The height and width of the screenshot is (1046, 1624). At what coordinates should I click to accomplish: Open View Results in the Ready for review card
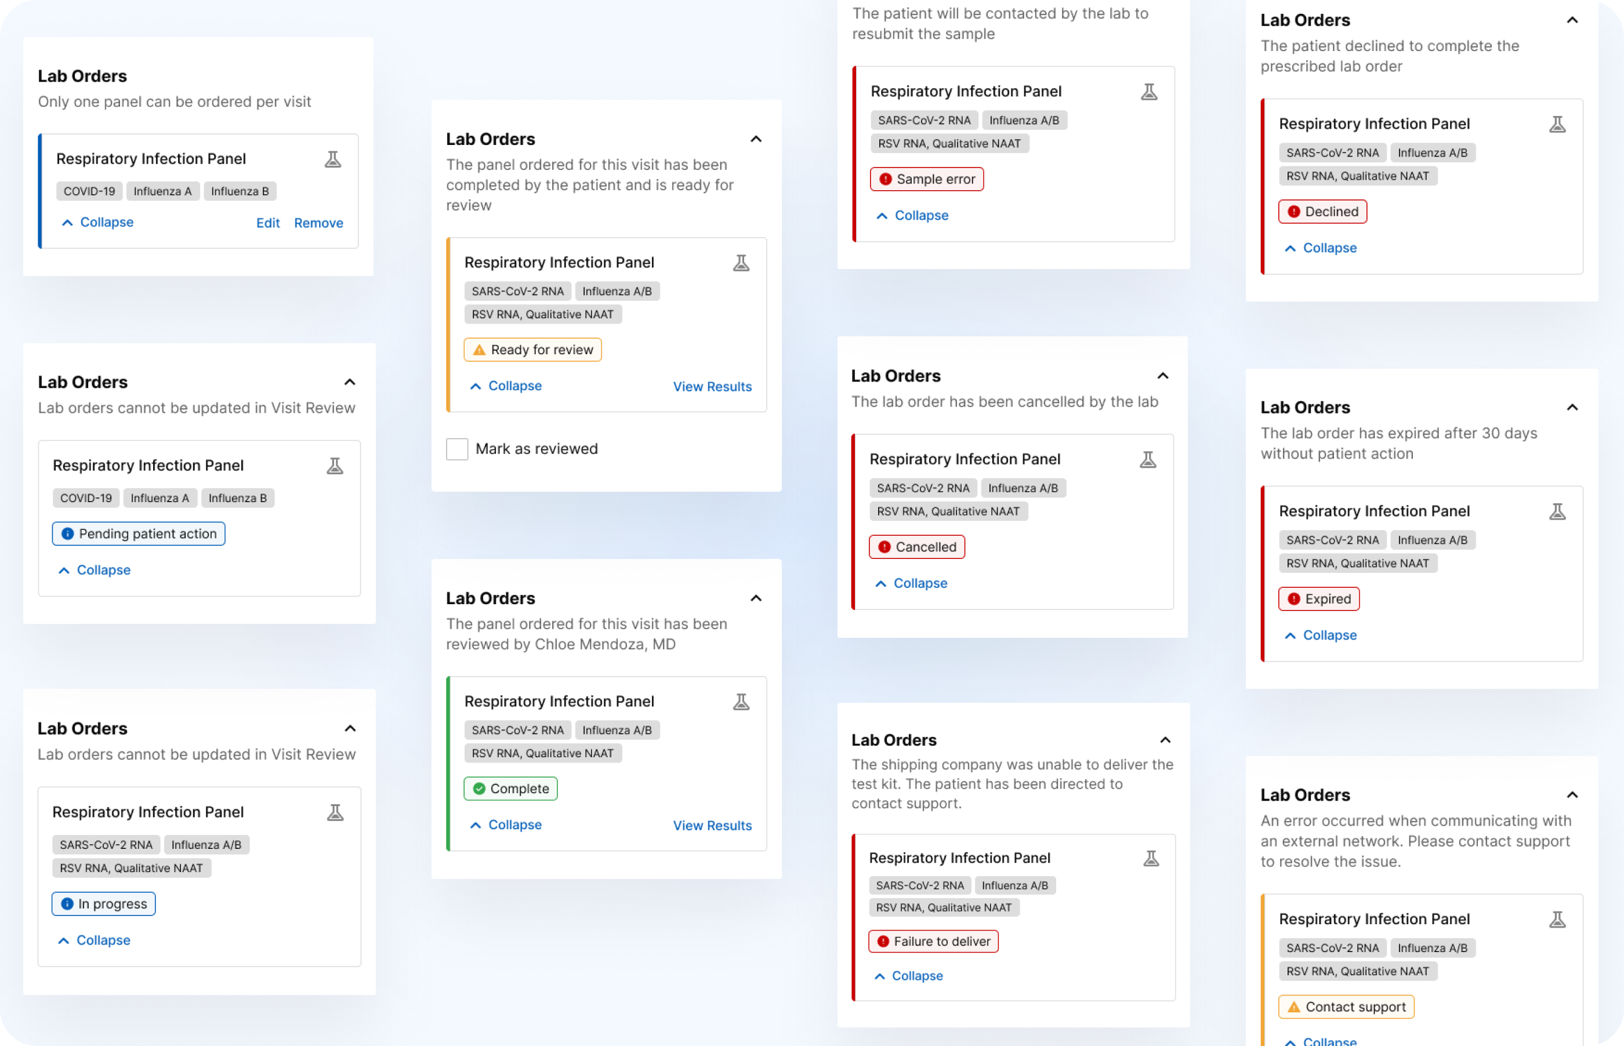[712, 387]
